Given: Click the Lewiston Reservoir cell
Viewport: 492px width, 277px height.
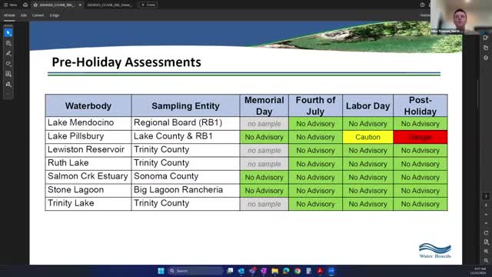Looking at the screenshot, I should (88, 150).
